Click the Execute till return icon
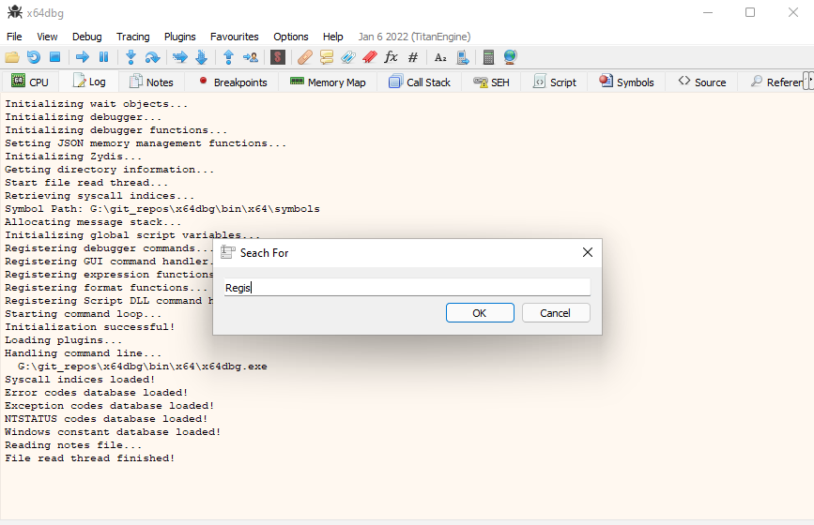Viewport: 814px width, 525px height. coord(228,57)
